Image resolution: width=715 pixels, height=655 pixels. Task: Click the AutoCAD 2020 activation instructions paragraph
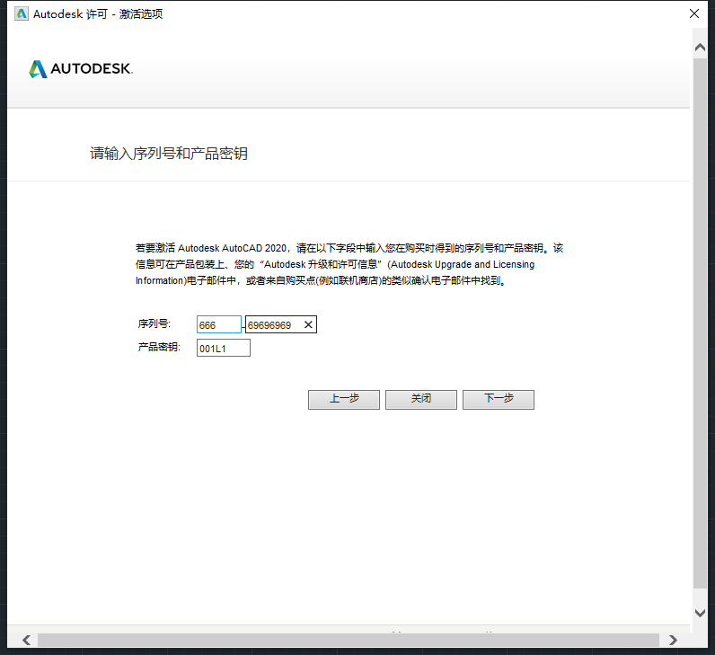[349, 264]
